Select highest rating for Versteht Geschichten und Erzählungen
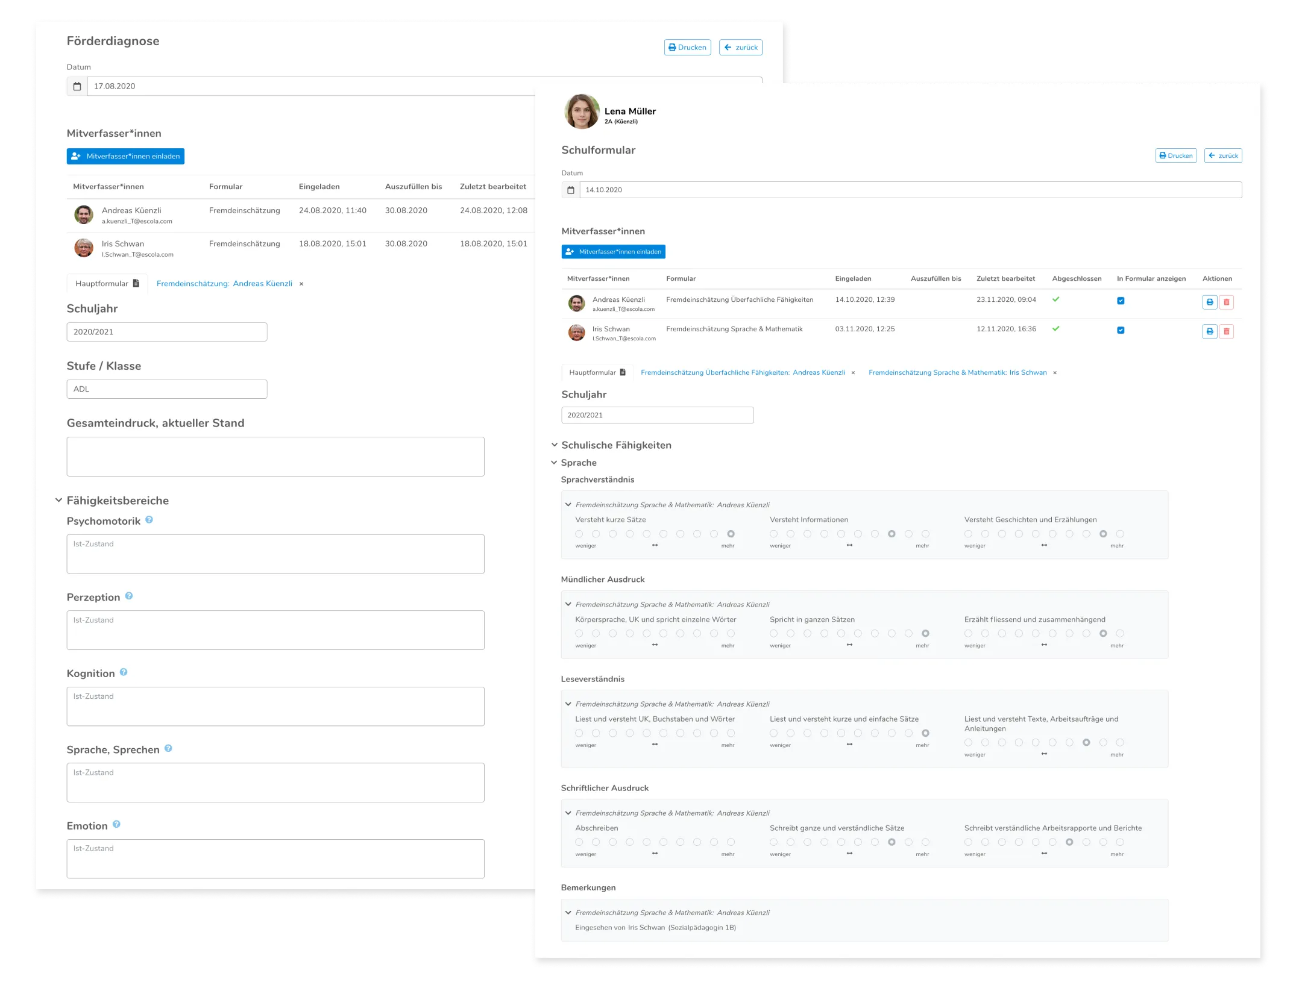 (x=1120, y=534)
